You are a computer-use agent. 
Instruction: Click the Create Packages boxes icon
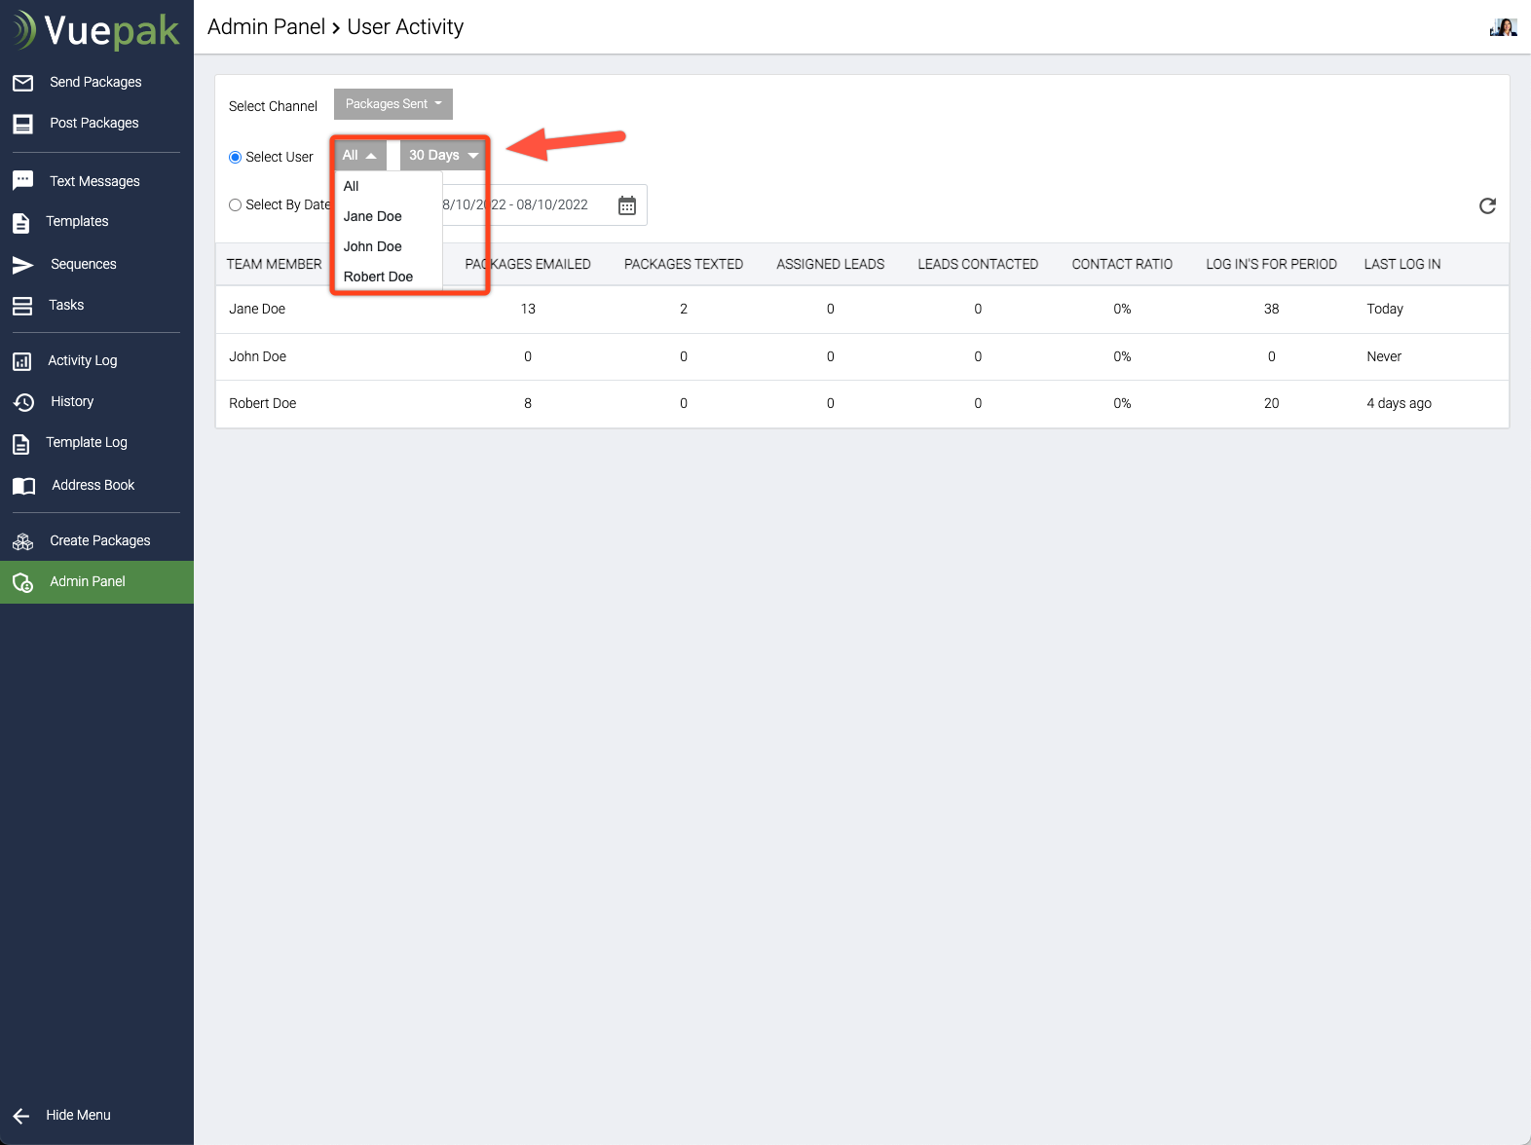pos(23,541)
